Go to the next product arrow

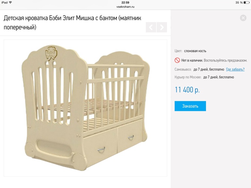coord(162,27)
